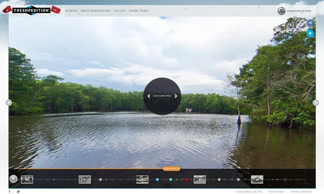This screenshot has height=194, width=324.
Task: Click the left chevron in the drag circle
Action: pos(148,96)
